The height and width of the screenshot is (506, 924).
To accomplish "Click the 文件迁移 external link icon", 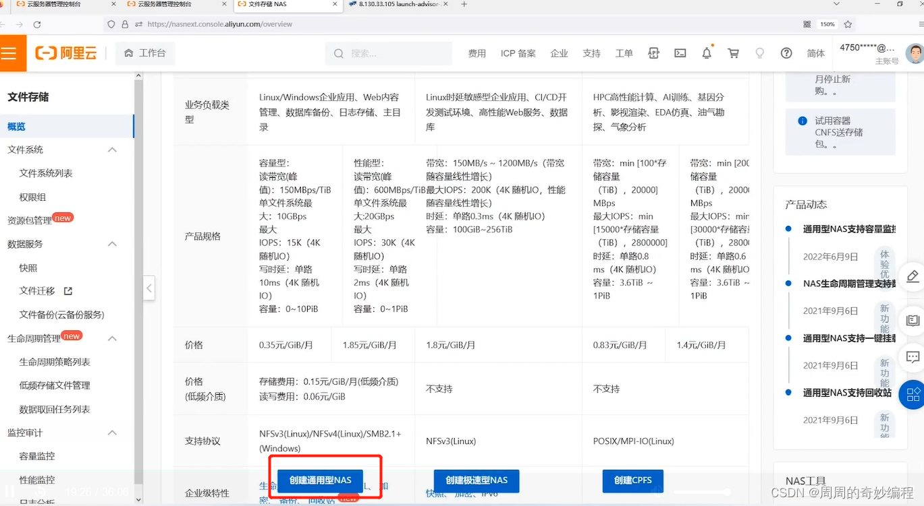I will [x=67, y=291].
